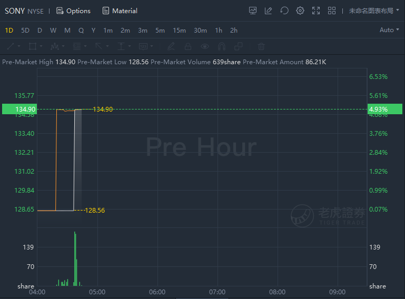
Task: Click the Pre-Market Amount 86.21K value
Action: click(x=315, y=62)
